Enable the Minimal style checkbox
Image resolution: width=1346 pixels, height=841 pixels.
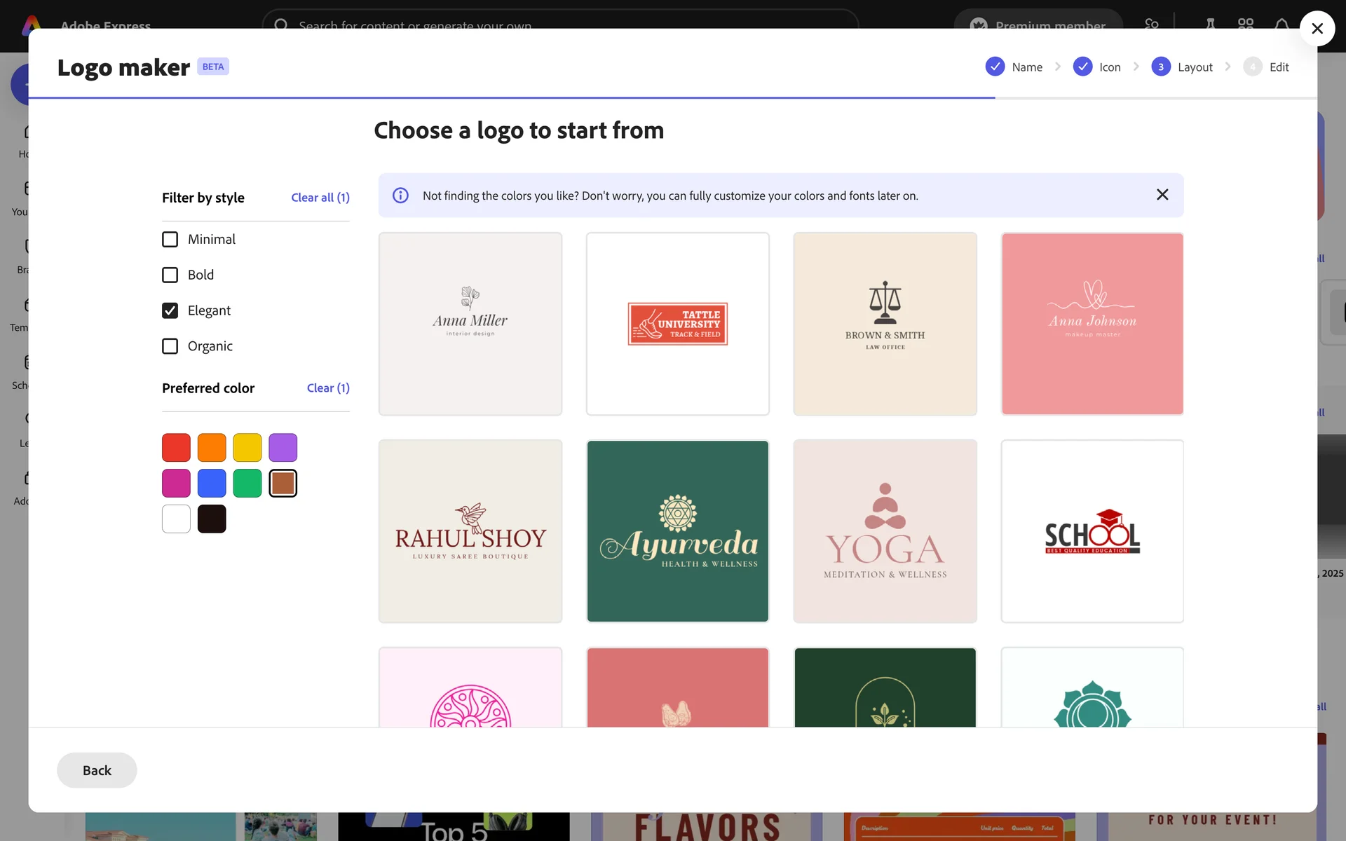[x=170, y=240]
